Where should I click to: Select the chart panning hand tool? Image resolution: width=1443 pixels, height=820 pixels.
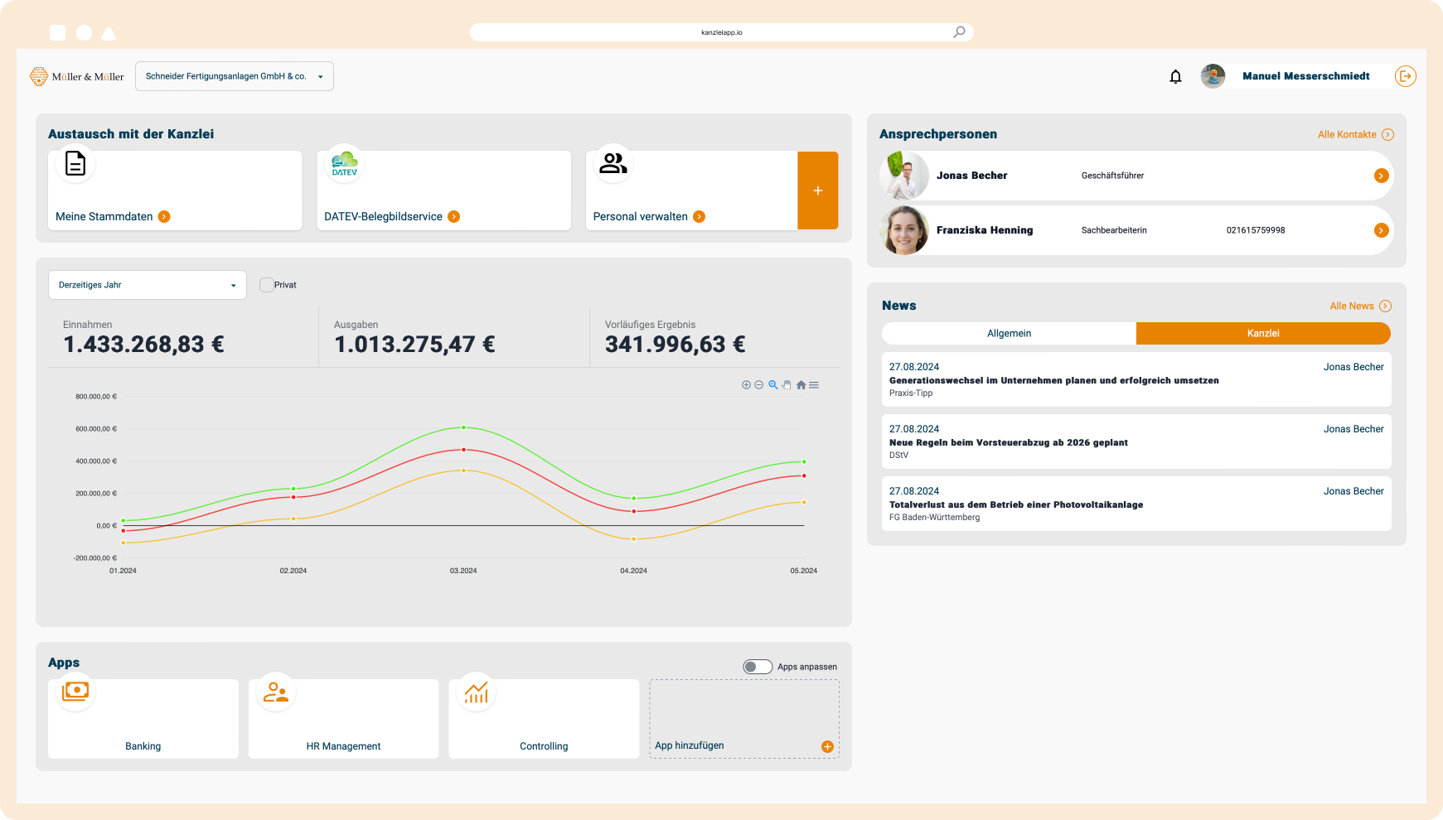(787, 384)
